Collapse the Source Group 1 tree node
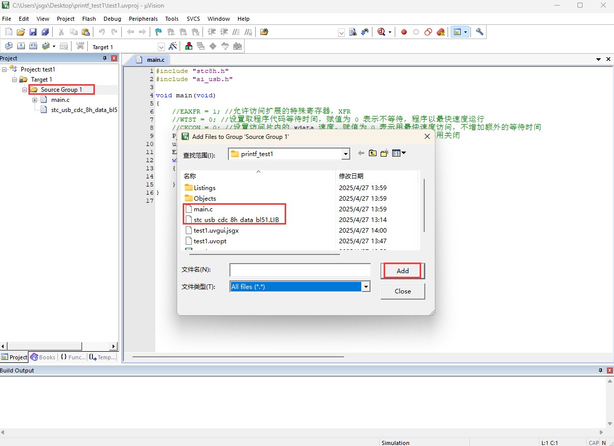 24,90
